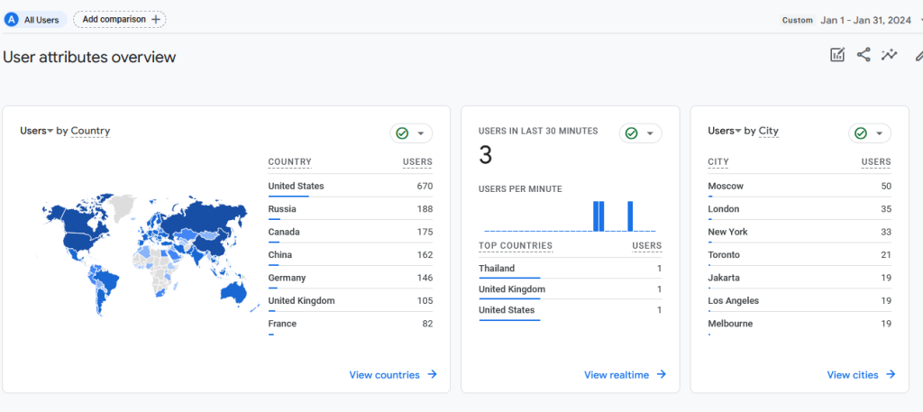Click the blue 'A' All Users badge
The height and width of the screenshot is (412, 923).
pyautogui.click(x=12, y=19)
